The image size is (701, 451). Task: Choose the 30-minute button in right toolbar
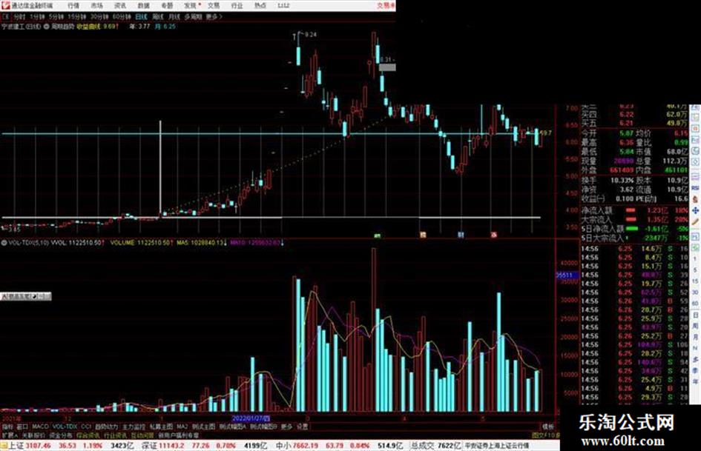(695, 293)
